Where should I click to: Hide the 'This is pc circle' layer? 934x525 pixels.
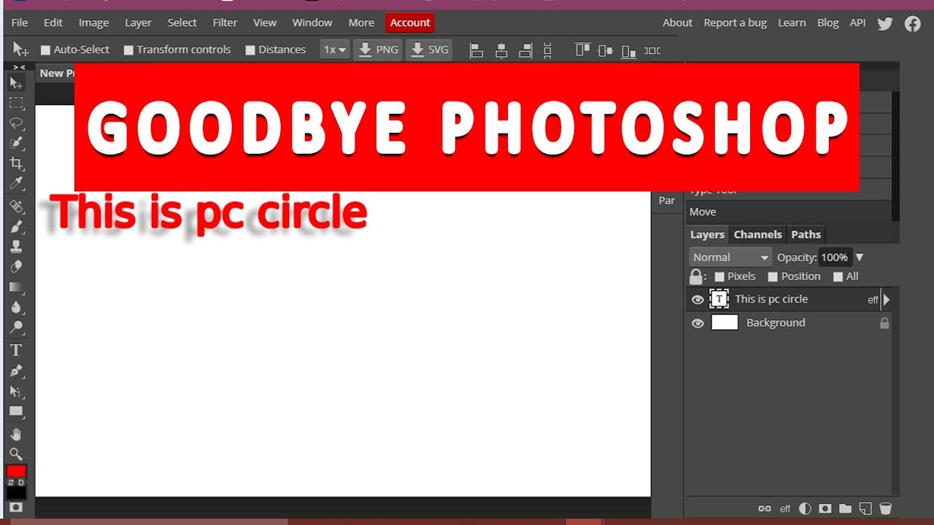point(698,300)
